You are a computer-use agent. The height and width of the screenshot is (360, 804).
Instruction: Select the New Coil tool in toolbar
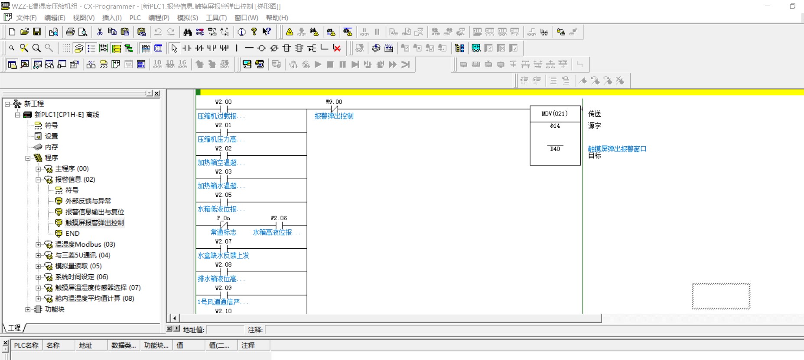(x=261, y=48)
